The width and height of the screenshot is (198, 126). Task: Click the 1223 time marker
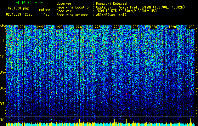59,27
